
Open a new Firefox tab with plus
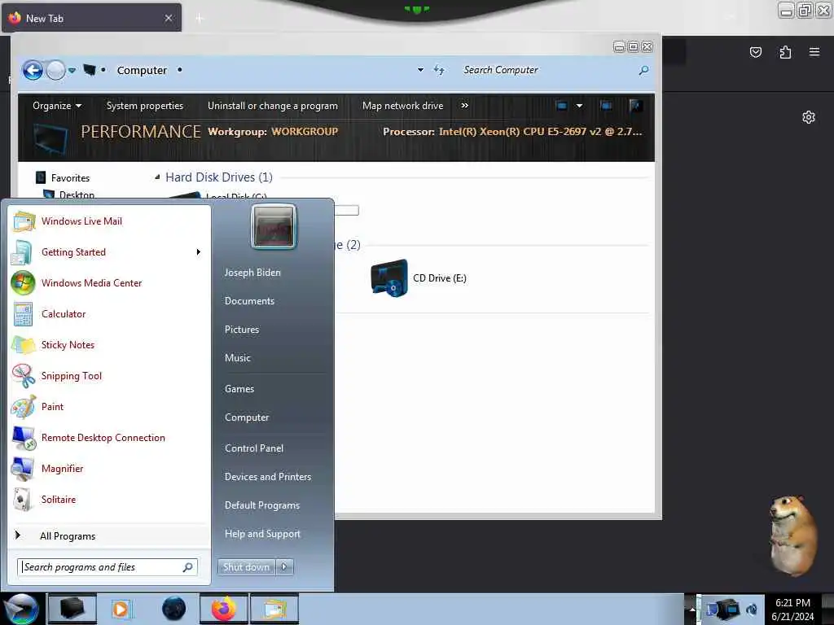(200, 18)
